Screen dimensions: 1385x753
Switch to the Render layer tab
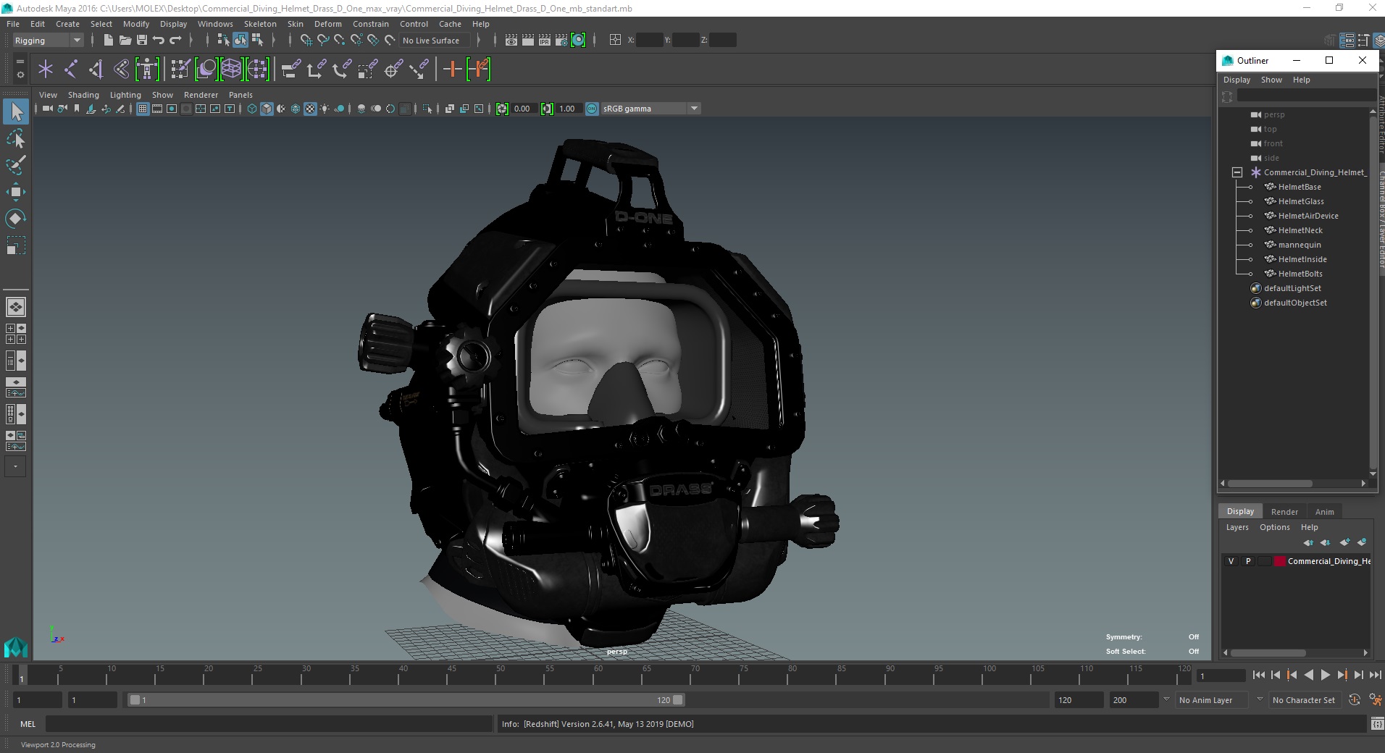pyautogui.click(x=1284, y=512)
